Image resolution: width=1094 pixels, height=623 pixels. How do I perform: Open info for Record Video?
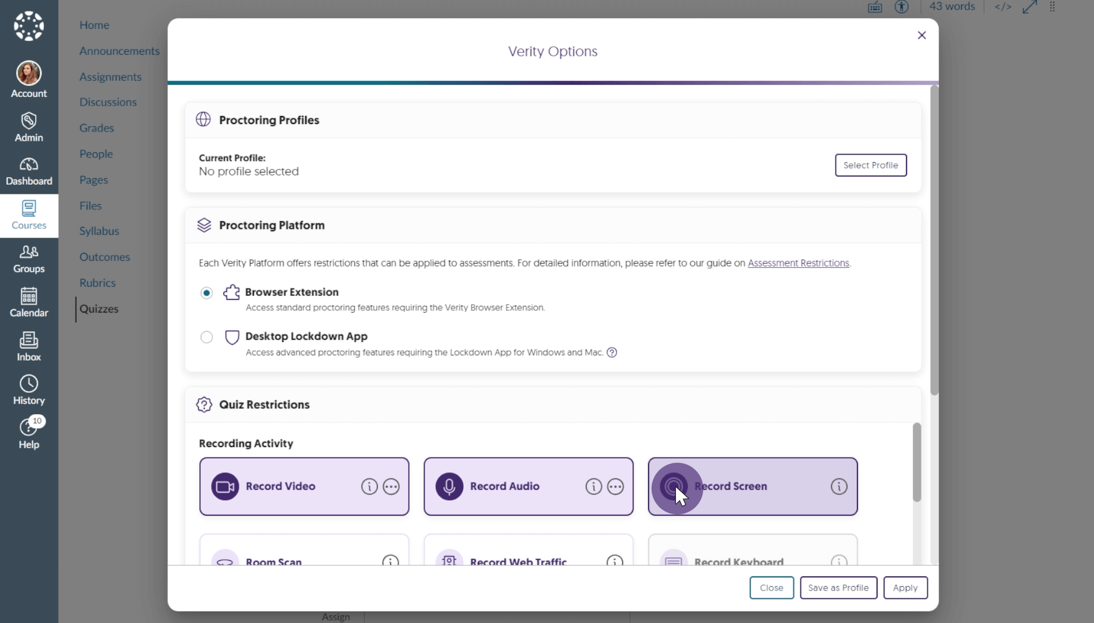click(369, 486)
